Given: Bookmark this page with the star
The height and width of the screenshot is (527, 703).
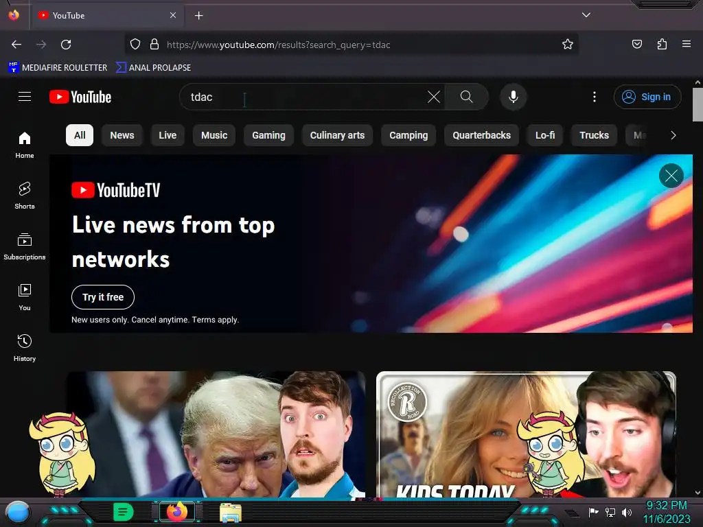Looking at the screenshot, I should tap(568, 45).
